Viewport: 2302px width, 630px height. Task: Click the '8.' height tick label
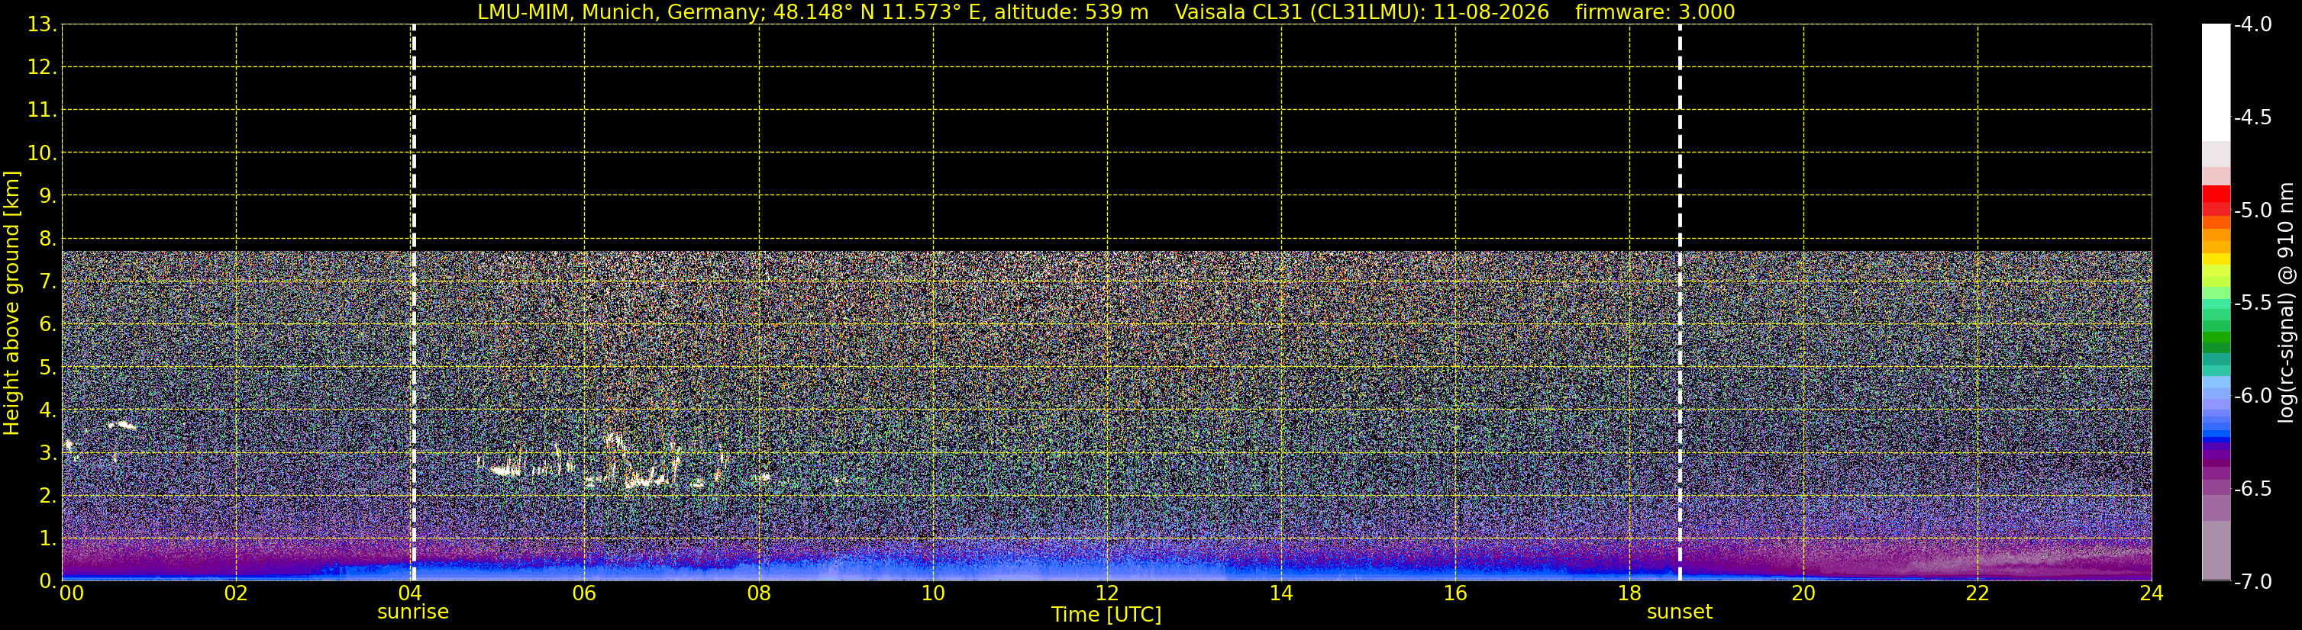click(x=48, y=239)
